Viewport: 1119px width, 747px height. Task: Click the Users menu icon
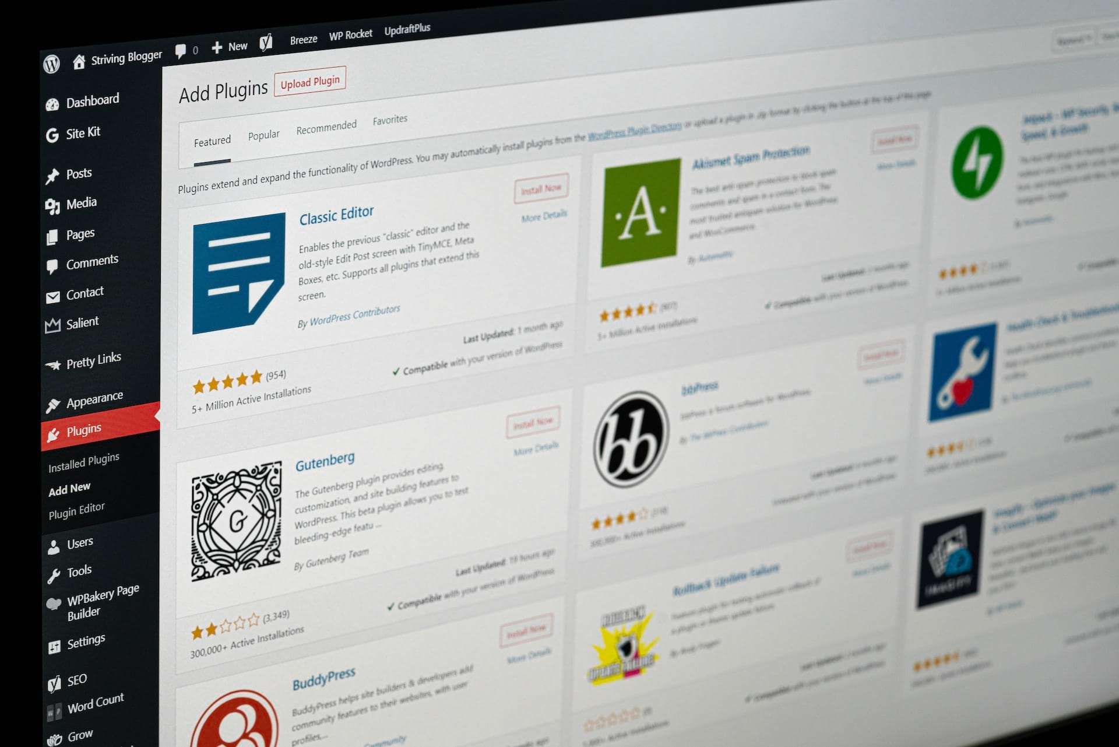pyautogui.click(x=52, y=543)
